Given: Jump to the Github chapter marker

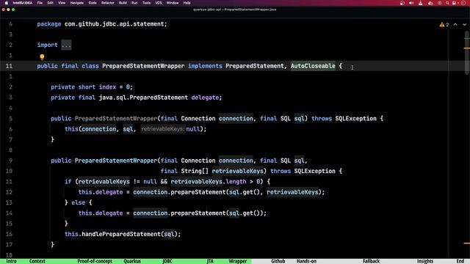Looking at the screenshot, I should 278,261.
